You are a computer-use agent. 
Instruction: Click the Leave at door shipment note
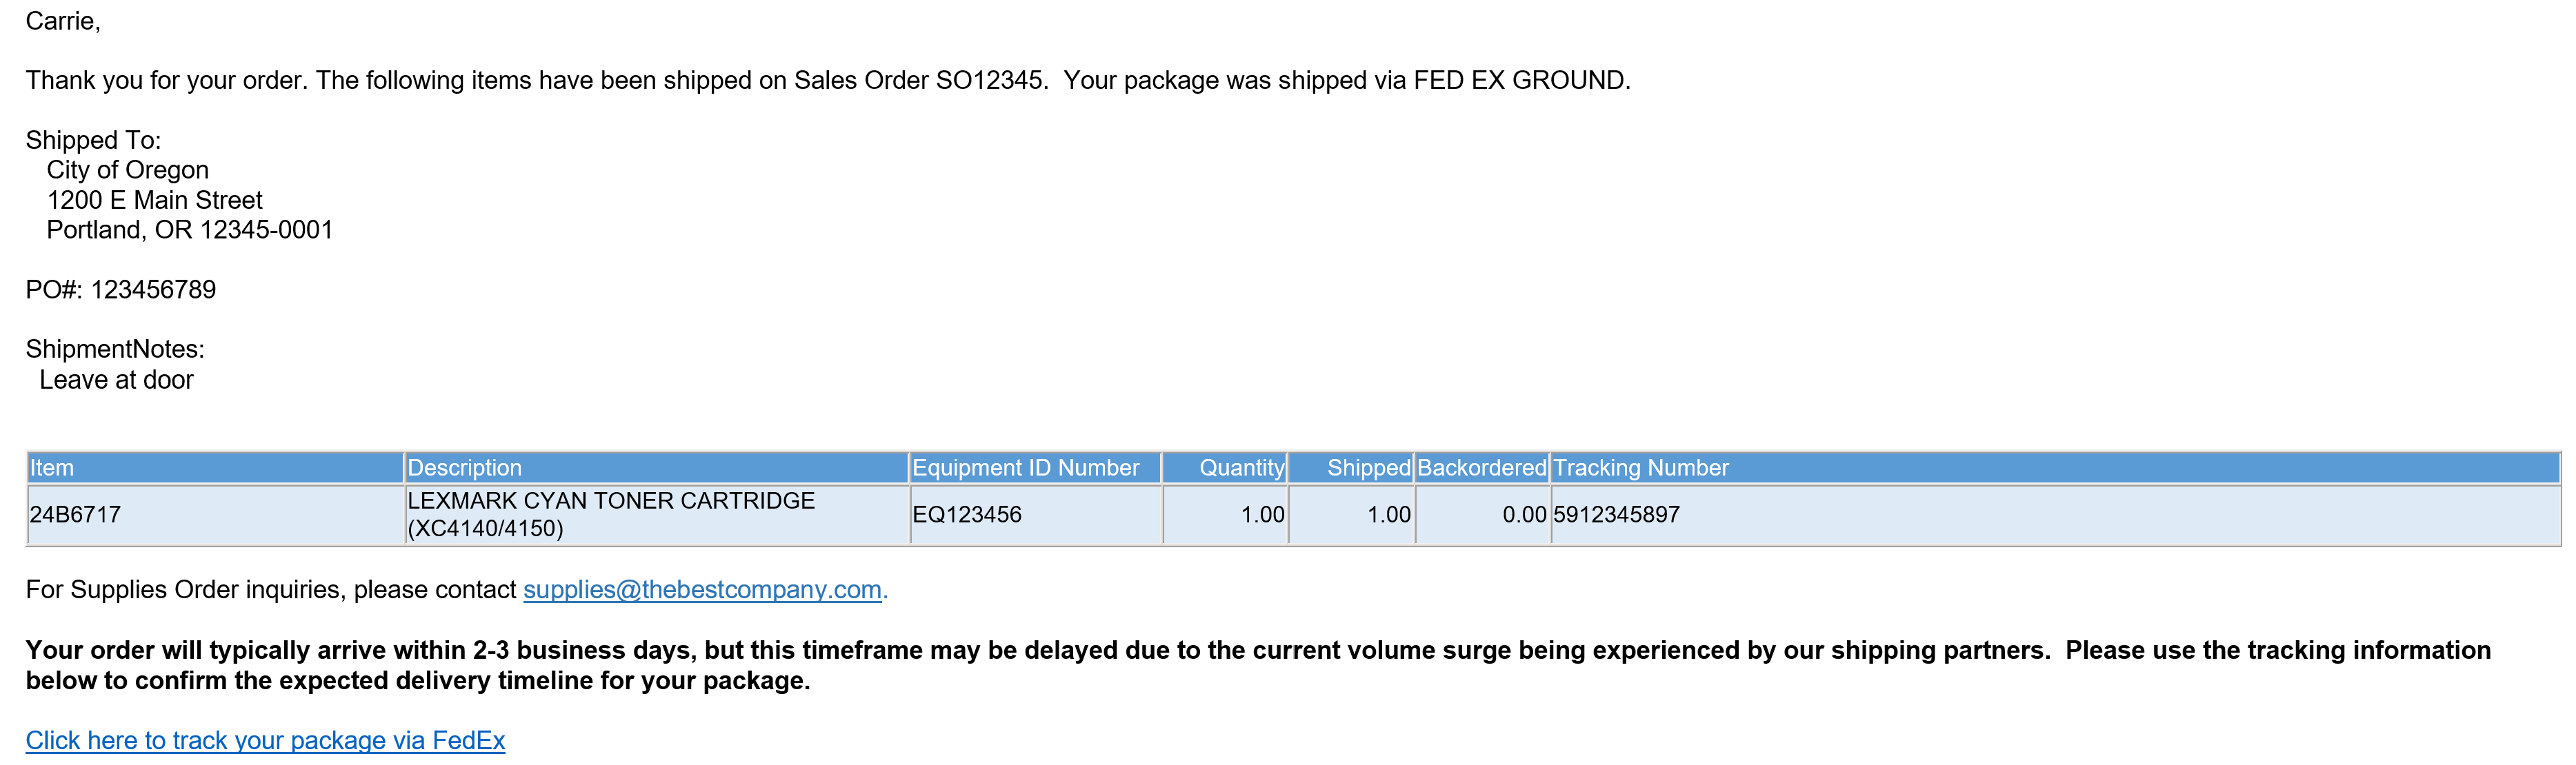coord(116,380)
